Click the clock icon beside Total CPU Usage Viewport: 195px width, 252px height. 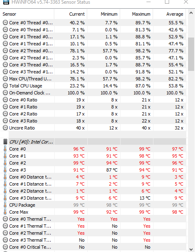click(5, 86)
